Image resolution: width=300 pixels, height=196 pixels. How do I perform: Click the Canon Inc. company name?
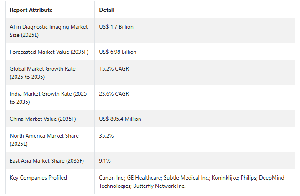(x=111, y=178)
